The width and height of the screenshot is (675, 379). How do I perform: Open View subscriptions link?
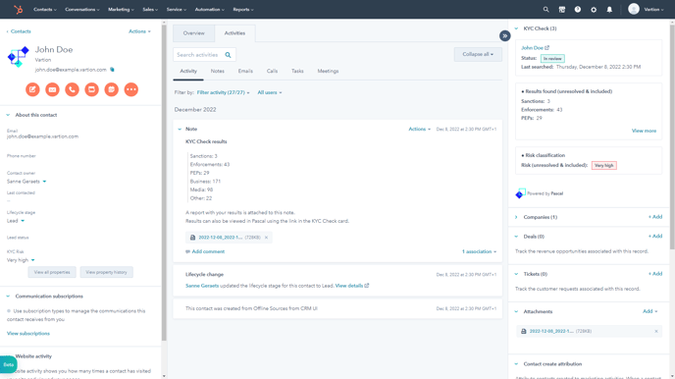28,334
